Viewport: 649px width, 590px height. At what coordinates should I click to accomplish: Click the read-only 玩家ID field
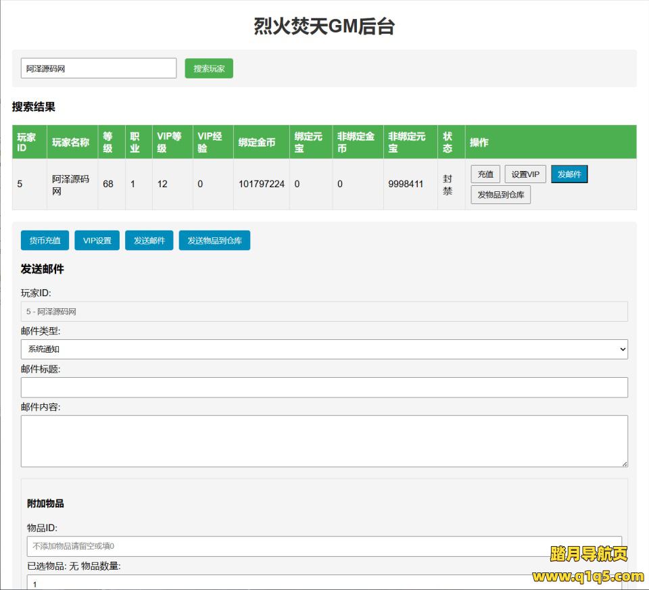[x=324, y=312]
